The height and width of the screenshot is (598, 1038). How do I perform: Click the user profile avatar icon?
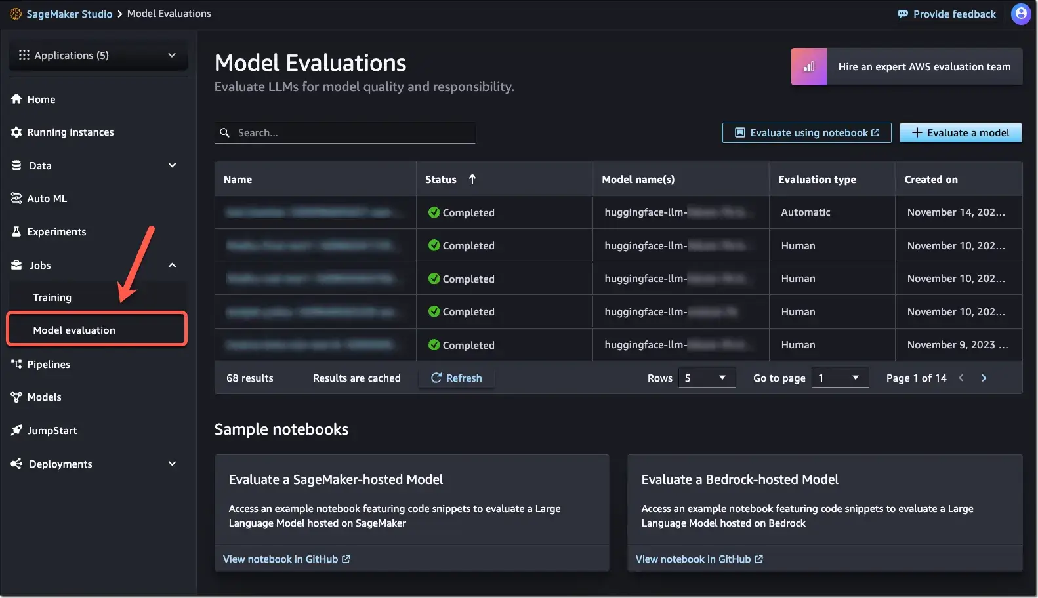[1020, 14]
